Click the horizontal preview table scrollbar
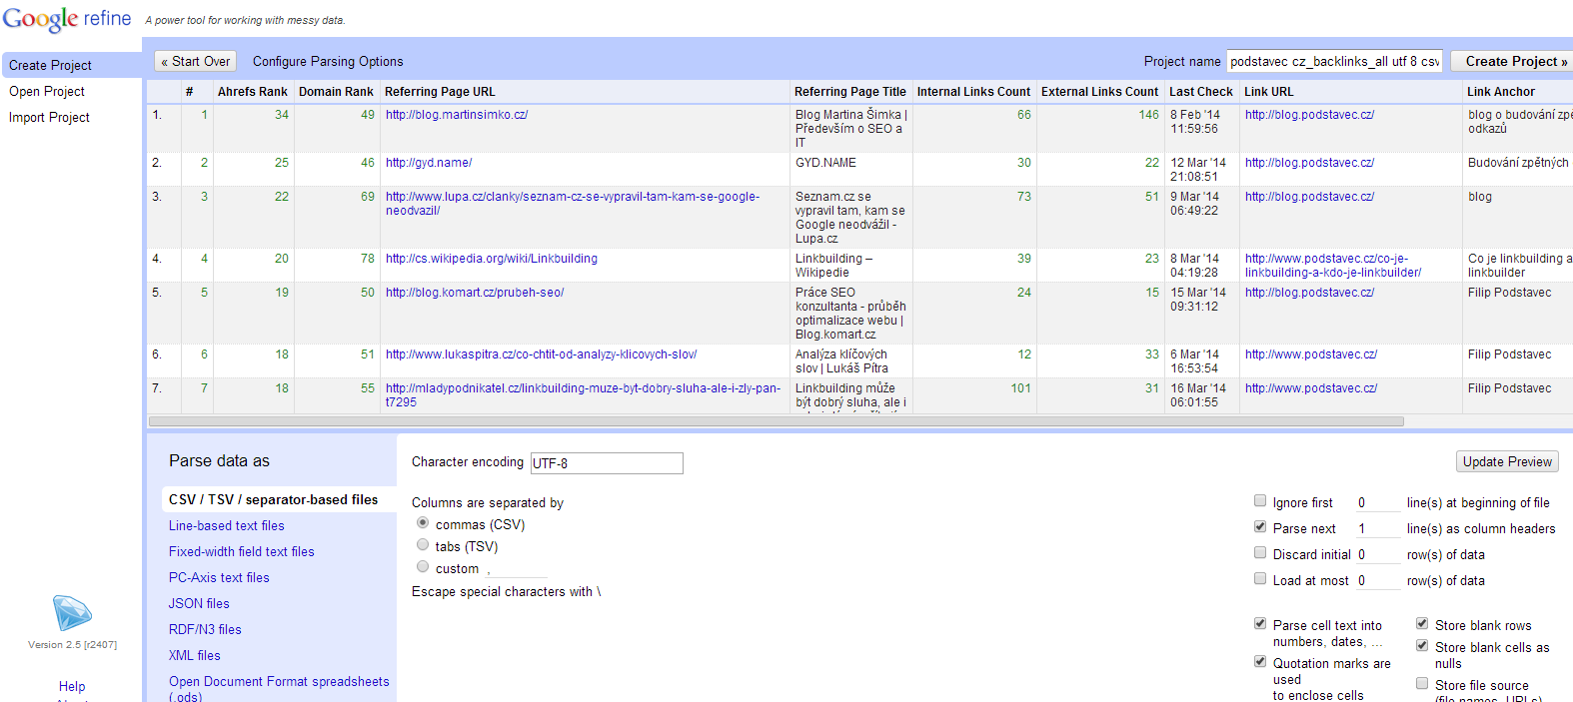The height and width of the screenshot is (702, 1573). [x=776, y=421]
